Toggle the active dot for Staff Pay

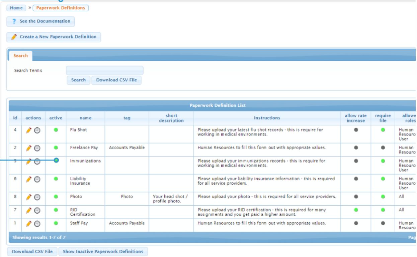[56, 223]
